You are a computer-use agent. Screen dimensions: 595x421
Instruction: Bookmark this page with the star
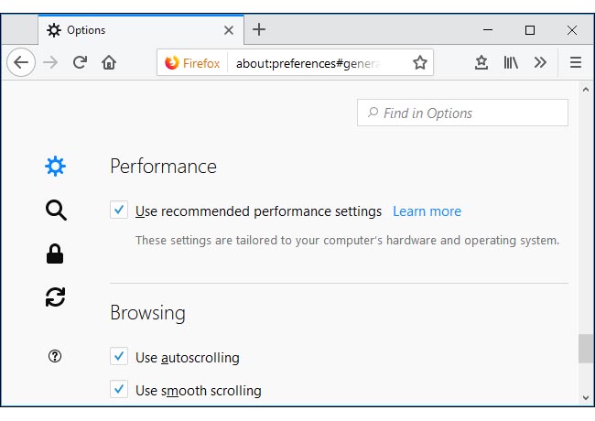tap(420, 62)
